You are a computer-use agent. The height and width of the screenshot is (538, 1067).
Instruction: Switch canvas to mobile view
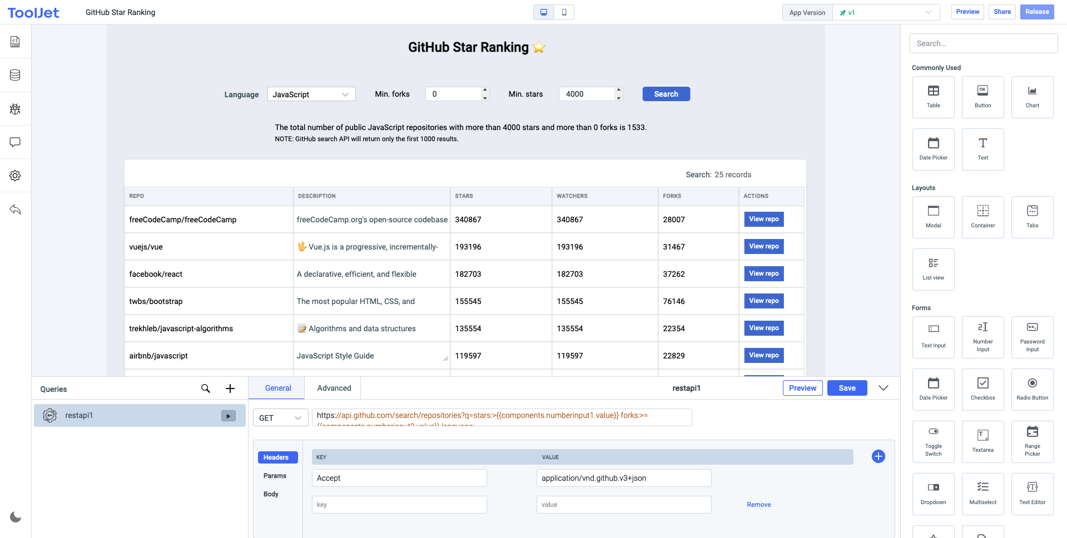click(x=564, y=12)
